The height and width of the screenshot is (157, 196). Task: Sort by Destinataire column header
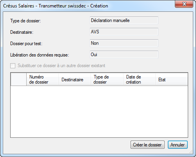pyautogui.click(x=74, y=79)
